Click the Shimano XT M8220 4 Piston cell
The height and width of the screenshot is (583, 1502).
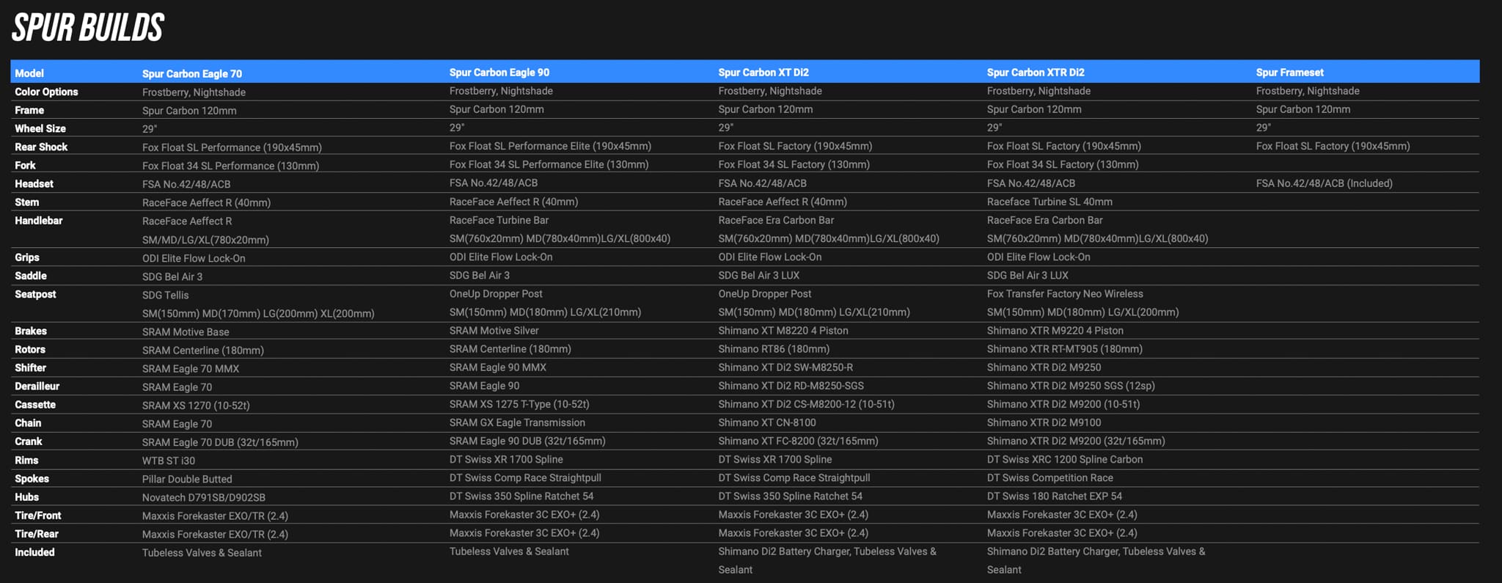click(x=783, y=331)
